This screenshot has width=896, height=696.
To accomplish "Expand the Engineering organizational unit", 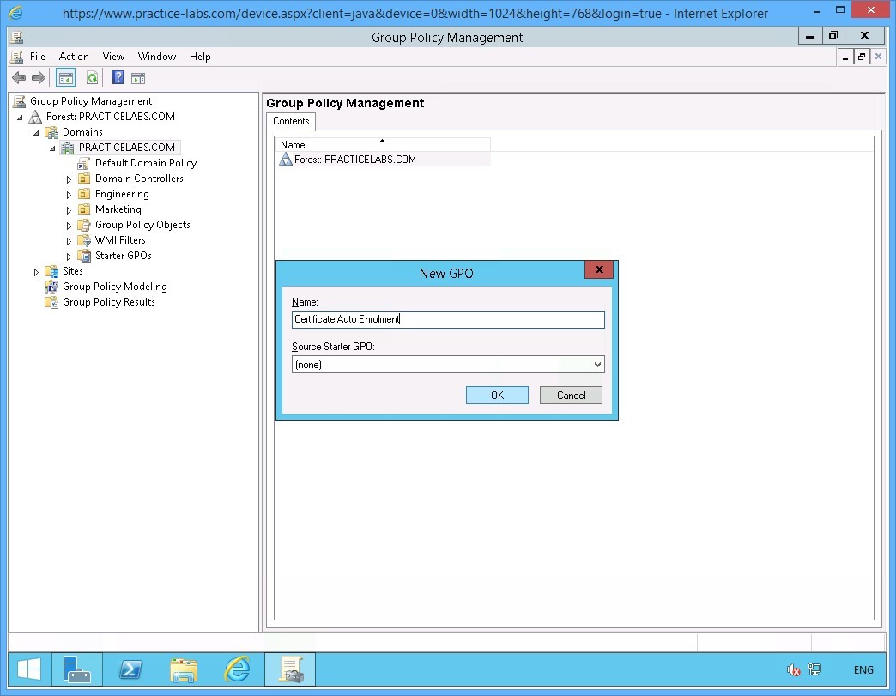I will [70, 194].
